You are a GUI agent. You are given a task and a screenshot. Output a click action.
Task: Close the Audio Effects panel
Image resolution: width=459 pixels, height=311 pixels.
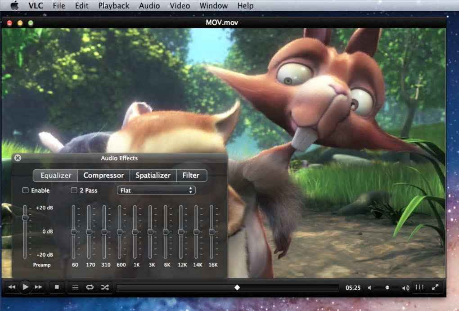coord(18,158)
